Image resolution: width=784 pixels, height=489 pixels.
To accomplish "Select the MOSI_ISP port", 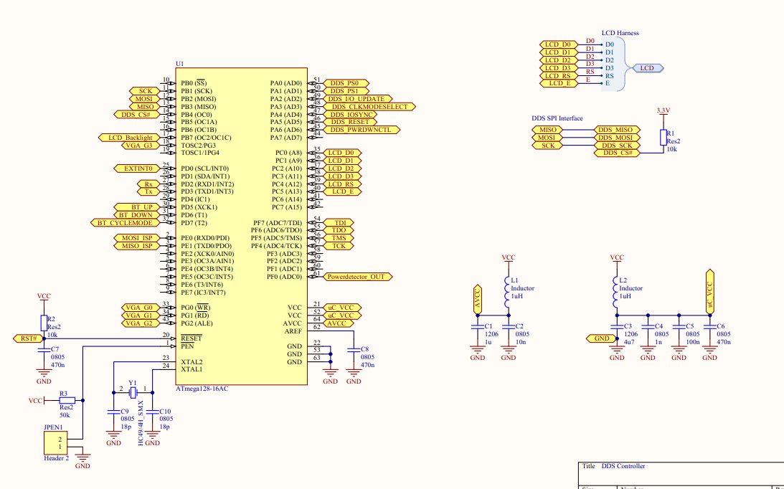I will [x=136, y=238].
